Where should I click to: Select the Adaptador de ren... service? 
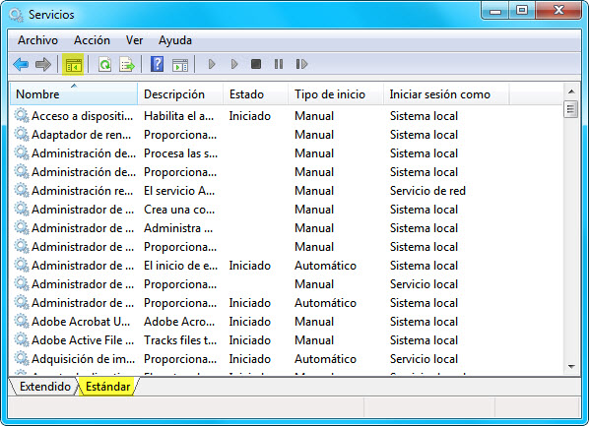click(x=81, y=135)
